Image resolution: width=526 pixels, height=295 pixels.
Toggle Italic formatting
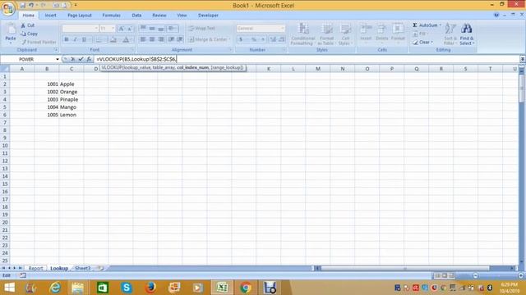(x=75, y=39)
